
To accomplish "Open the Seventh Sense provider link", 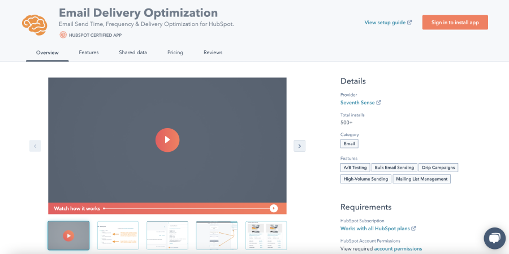I will point(357,102).
